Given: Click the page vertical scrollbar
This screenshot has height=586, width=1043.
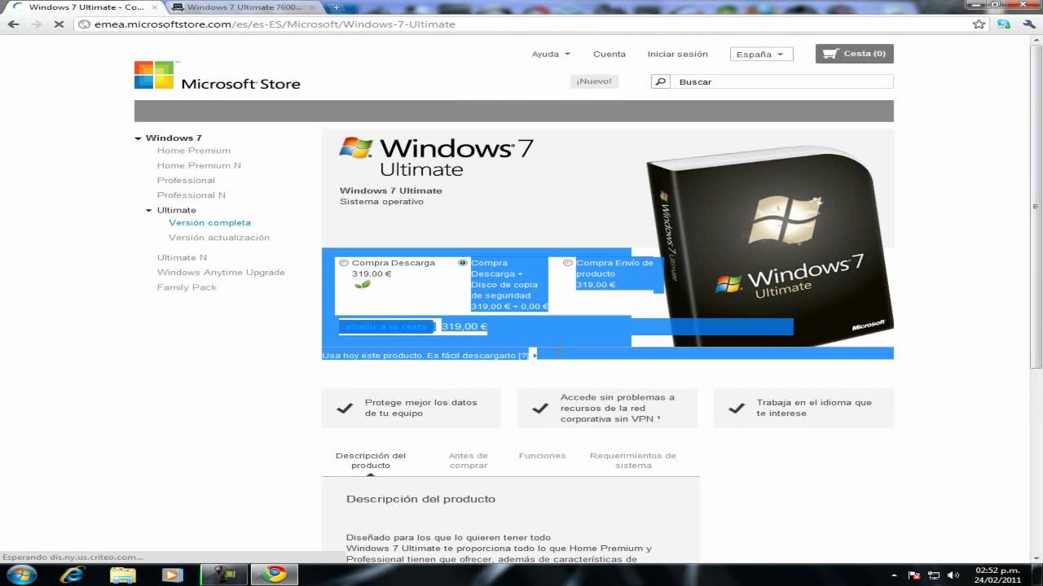Looking at the screenshot, I should (x=1036, y=207).
